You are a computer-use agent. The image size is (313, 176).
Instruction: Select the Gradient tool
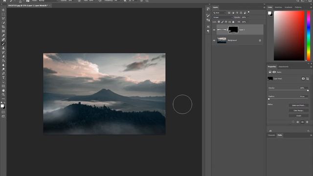point(3,61)
